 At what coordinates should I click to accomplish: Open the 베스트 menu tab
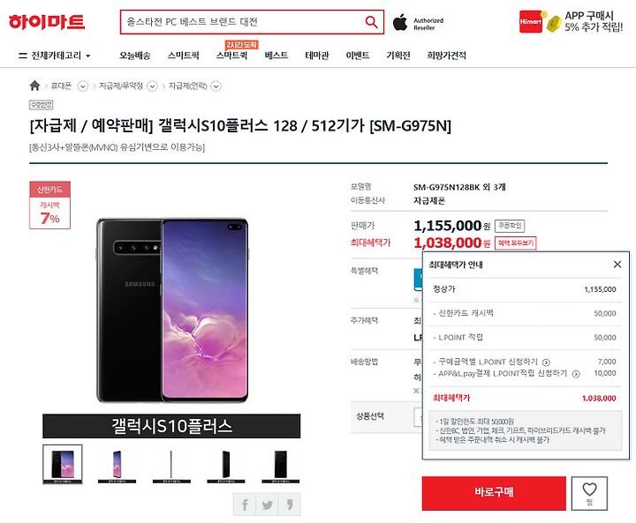tap(276, 56)
